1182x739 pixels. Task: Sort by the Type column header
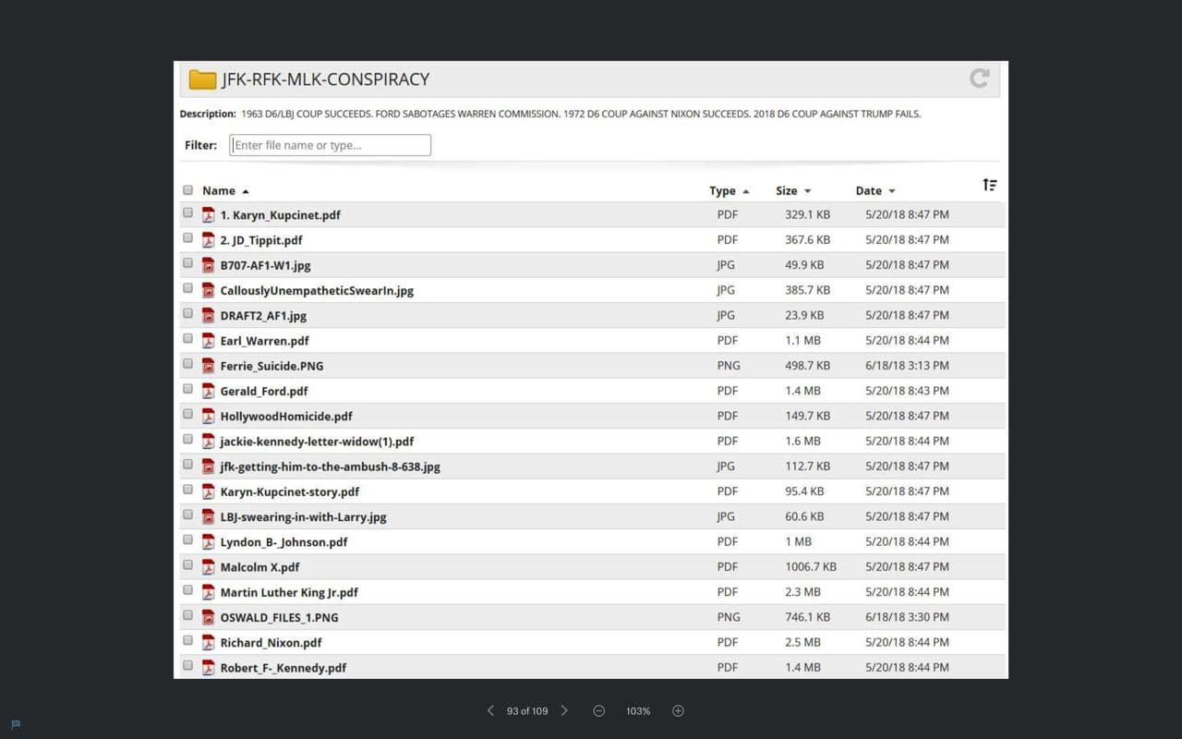(x=722, y=190)
